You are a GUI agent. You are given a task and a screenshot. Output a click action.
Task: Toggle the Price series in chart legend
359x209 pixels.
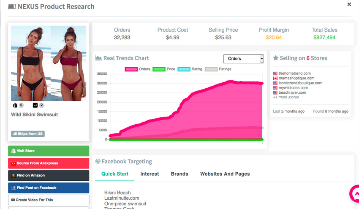click(158, 69)
